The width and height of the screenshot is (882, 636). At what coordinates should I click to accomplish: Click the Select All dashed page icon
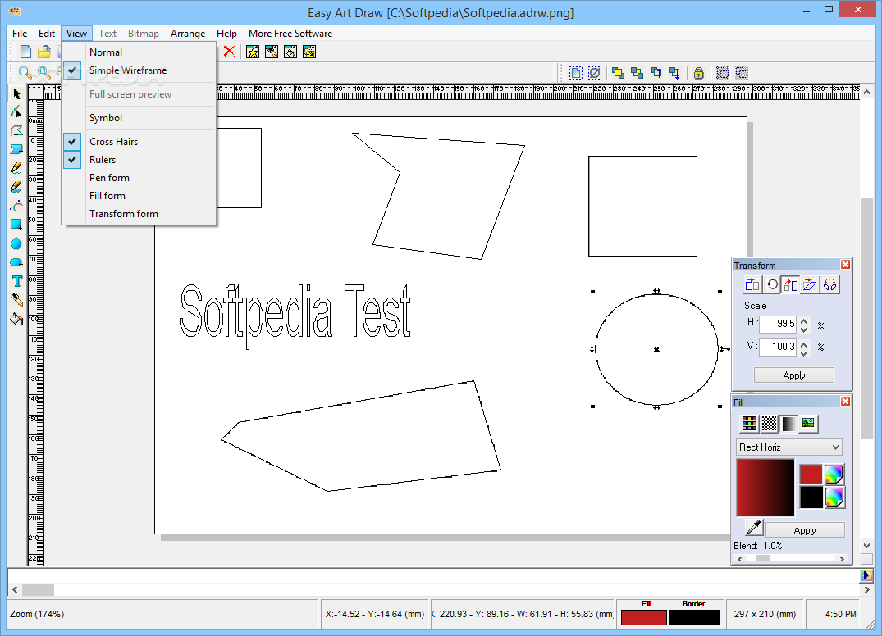tap(575, 72)
